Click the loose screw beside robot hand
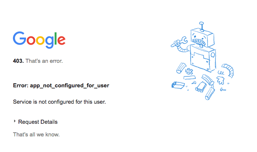Viewport: 257px width, 152px height. pos(223,90)
